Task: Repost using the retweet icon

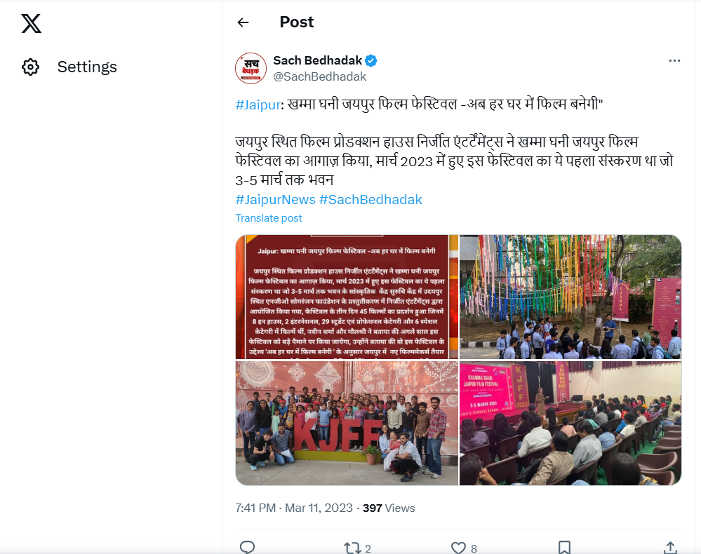Action: (x=352, y=548)
